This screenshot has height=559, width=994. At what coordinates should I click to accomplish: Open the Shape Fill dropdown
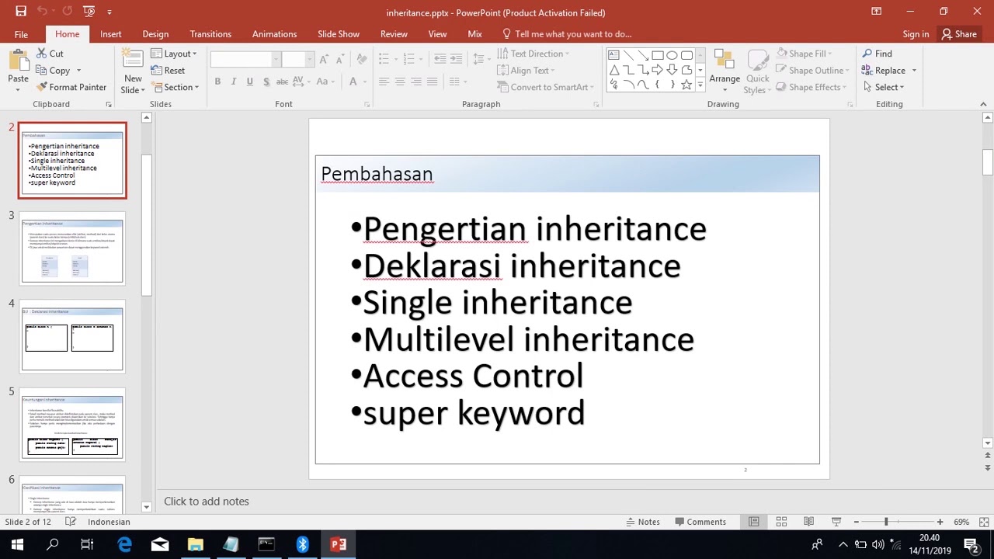[804, 54]
